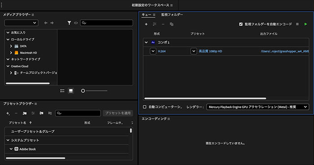Image resolution: width=314 pixels, height=165 pixels.
Task: Select the コンポ 1 queue row
Action: point(226,42)
